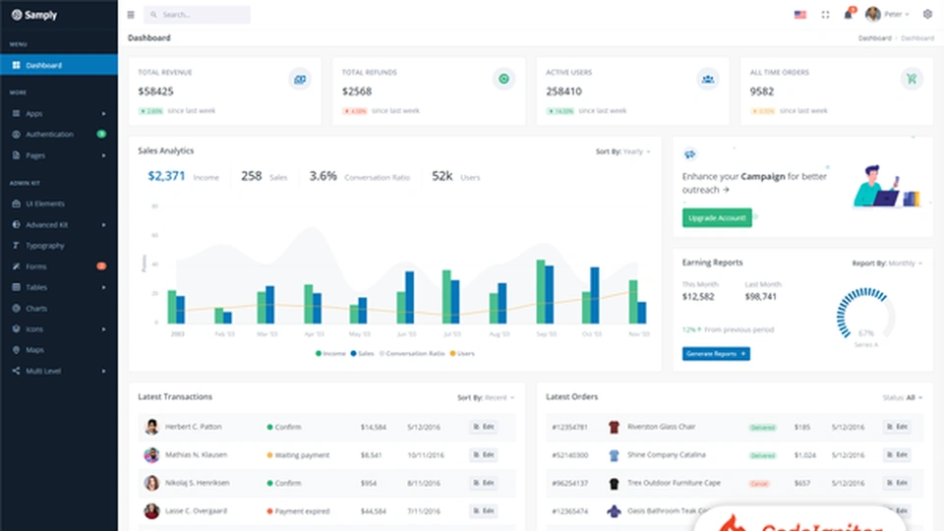Open the Sort By Yearly dropdown
The image size is (944, 531).
point(622,151)
